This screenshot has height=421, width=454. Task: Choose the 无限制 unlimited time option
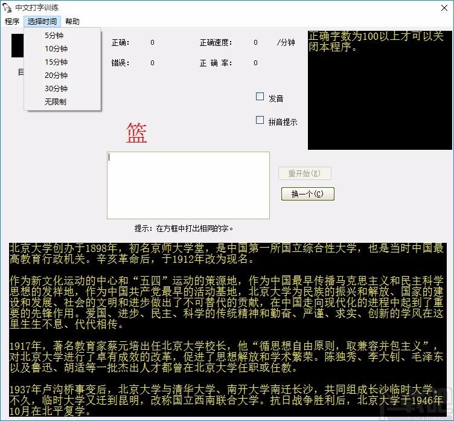(56, 102)
